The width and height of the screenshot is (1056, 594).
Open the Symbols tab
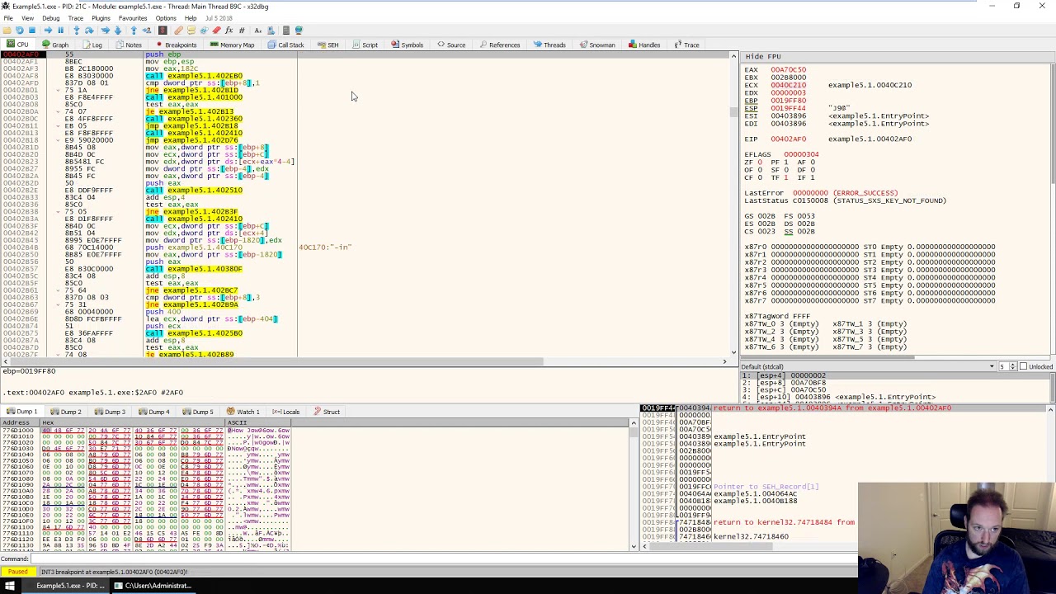[407, 45]
